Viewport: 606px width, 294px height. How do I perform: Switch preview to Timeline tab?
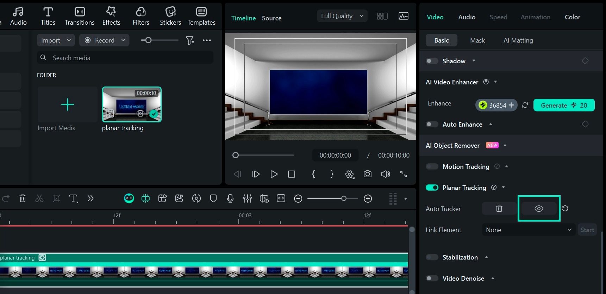point(243,18)
